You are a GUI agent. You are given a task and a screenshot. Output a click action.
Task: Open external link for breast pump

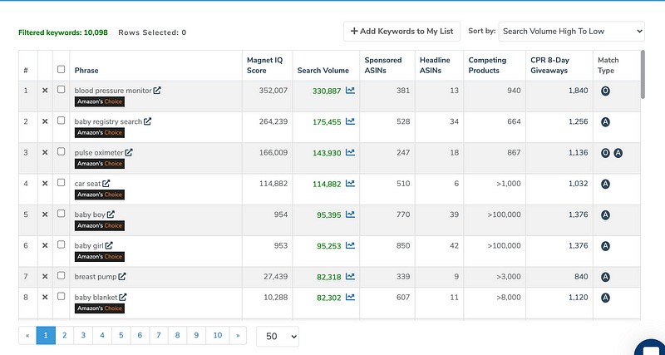point(121,277)
